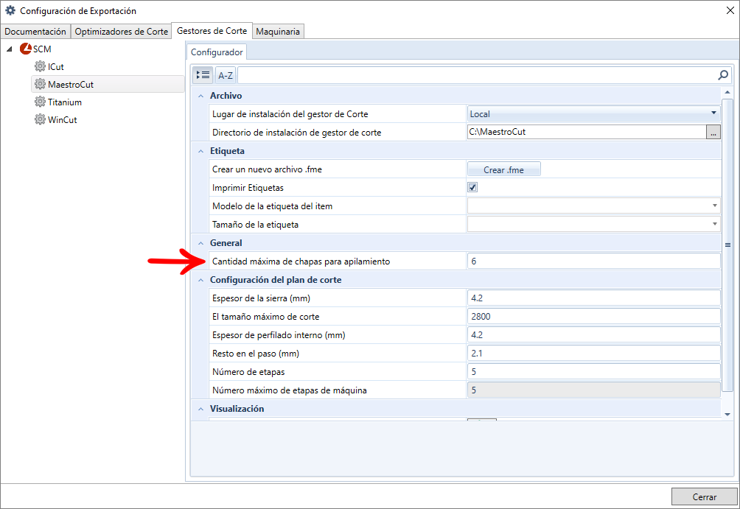Select Titanium in the tree

[65, 102]
